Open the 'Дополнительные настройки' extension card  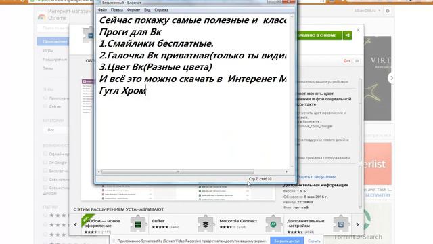click(x=317, y=225)
